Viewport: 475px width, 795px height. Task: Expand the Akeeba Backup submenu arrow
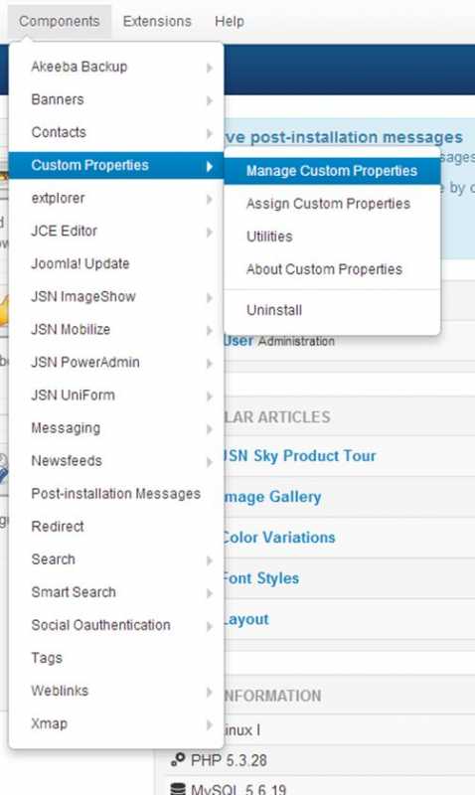click(210, 68)
